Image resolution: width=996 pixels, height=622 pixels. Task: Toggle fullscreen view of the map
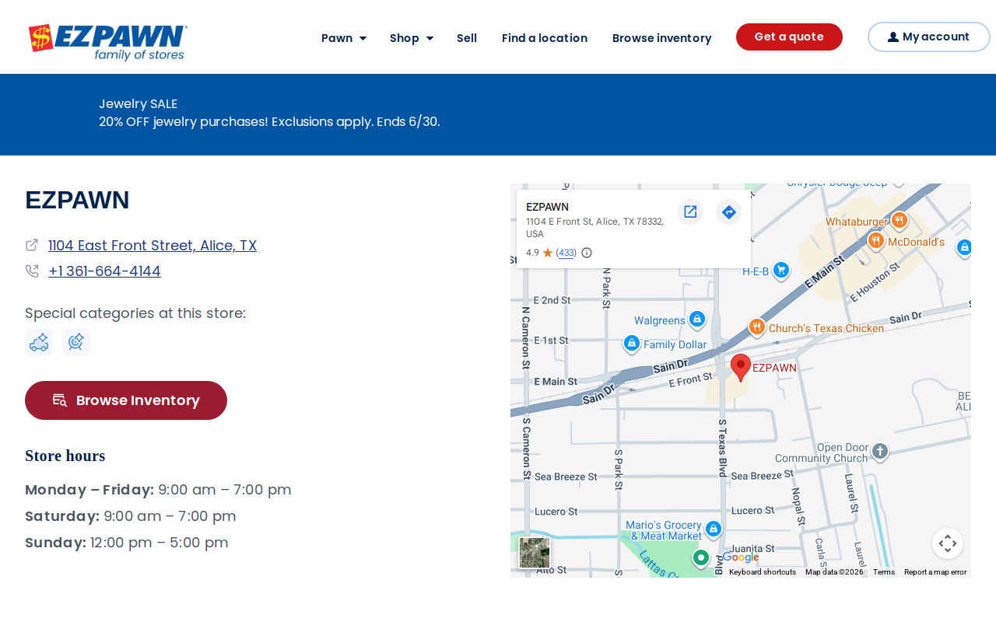coord(947,543)
